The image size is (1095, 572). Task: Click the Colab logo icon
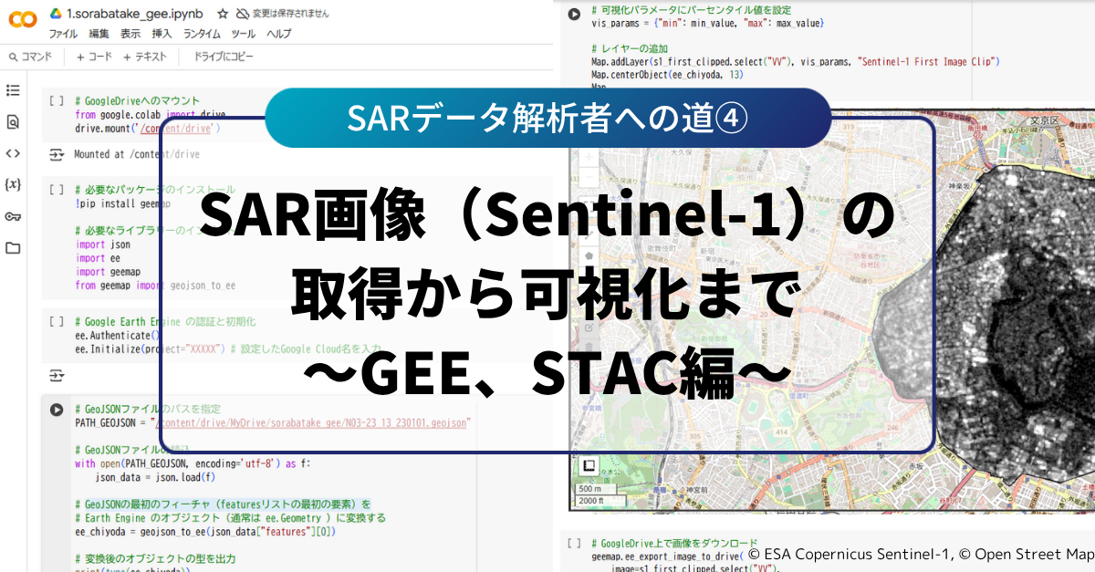22,19
